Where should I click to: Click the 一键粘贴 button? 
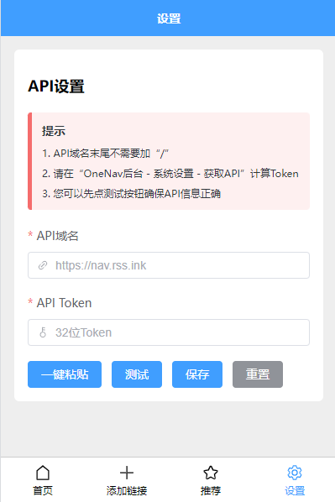(65, 374)
